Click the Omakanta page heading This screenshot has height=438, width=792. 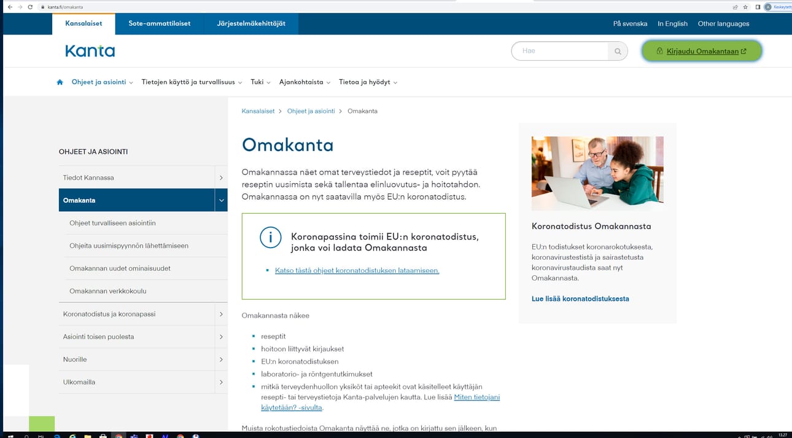tap(287, 145)
